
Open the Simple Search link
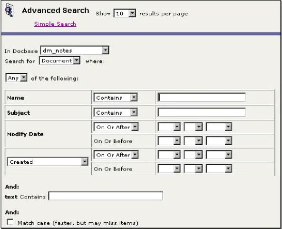coord(55,24)
